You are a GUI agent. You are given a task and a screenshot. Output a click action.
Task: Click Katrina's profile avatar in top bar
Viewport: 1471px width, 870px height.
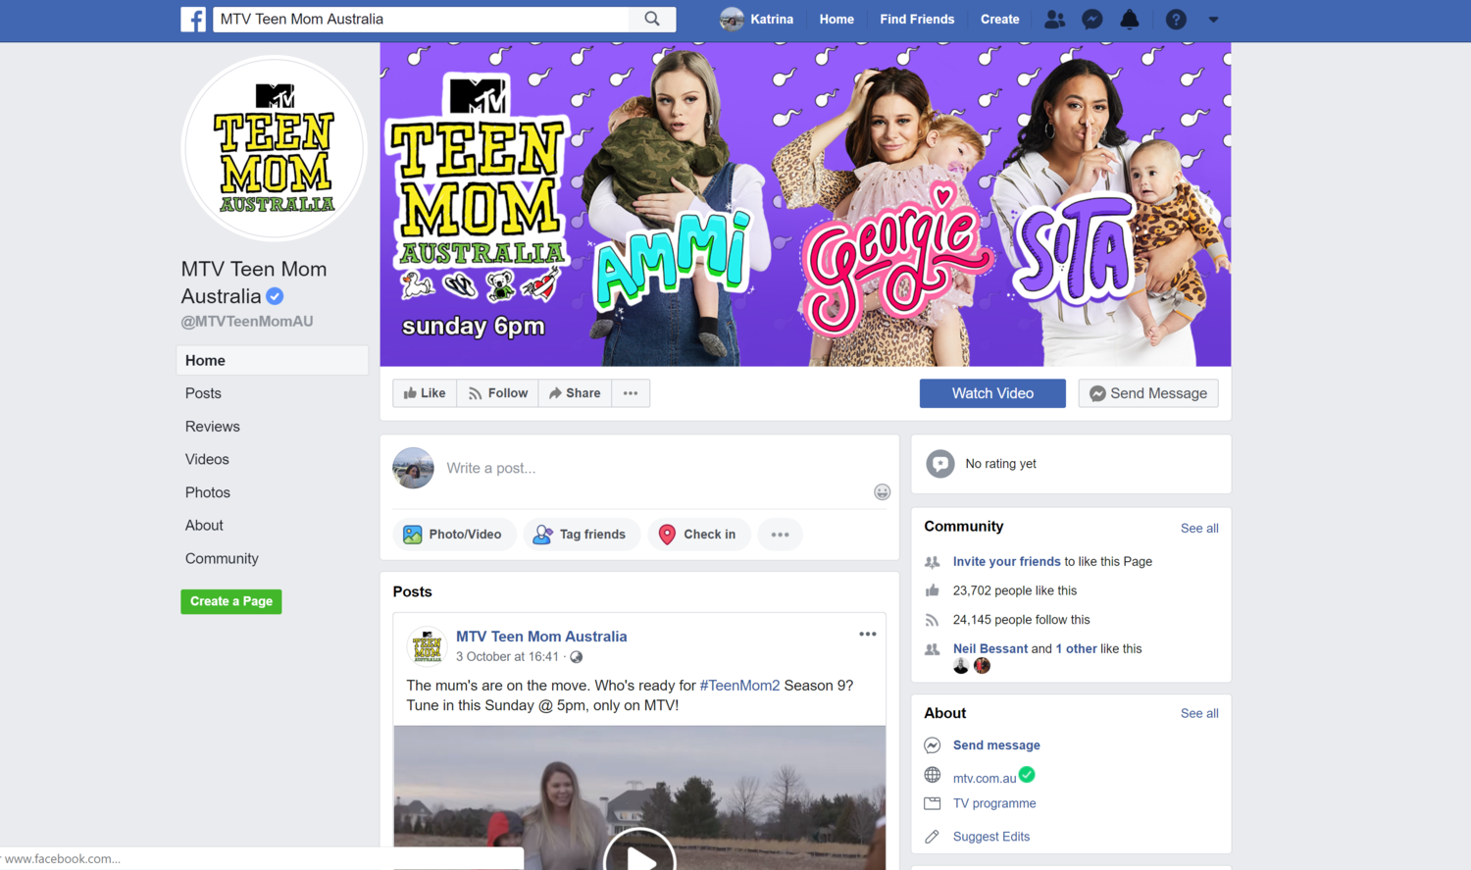pos(732,19)
